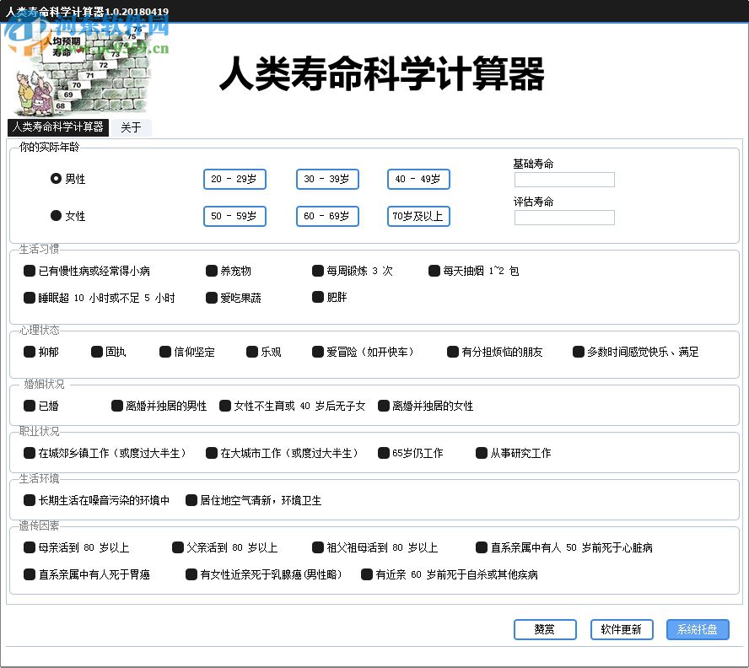The width and height of the screenshot is (749, 668).
Task: Check 乐观 under 心理状态
Action: pos(251,352)
